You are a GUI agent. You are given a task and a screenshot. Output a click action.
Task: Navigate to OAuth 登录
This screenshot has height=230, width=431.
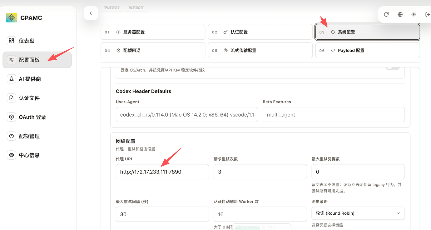37,117
